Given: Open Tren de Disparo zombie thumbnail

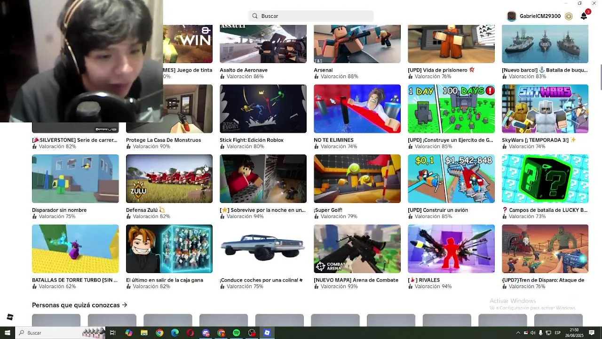Looking at the screenshot, I should tap(545, 249).
